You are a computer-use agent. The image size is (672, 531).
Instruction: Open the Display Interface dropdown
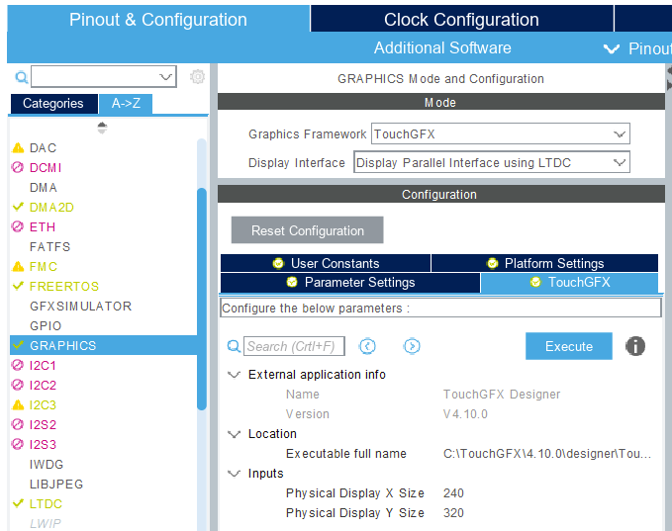pyautogui.click(x=492, y=162)
